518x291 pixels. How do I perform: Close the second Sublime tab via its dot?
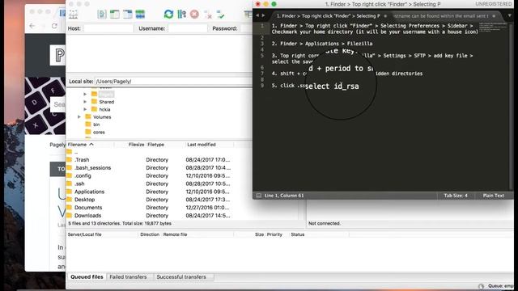coord(494,16)
